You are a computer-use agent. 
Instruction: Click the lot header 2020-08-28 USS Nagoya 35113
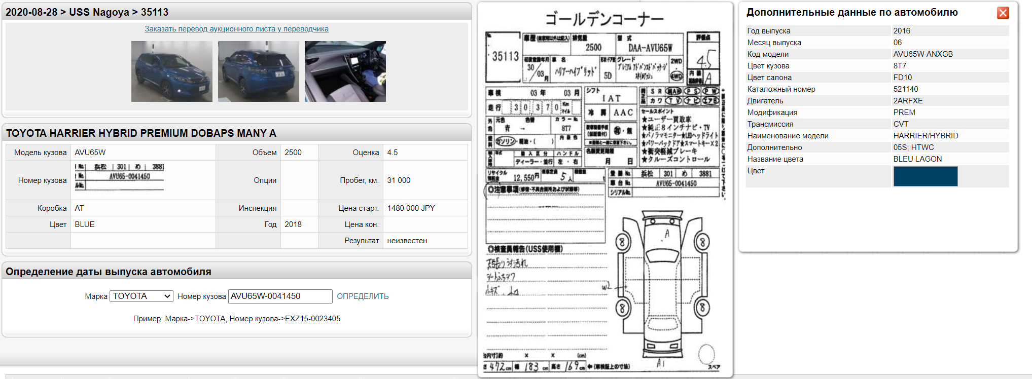[x=87, y=12]
